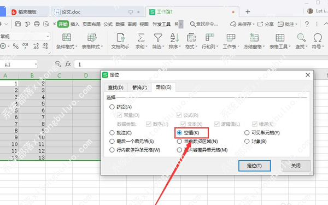
Task: Open the 未保存 dropdown
Action: click(x=242, y=24)
